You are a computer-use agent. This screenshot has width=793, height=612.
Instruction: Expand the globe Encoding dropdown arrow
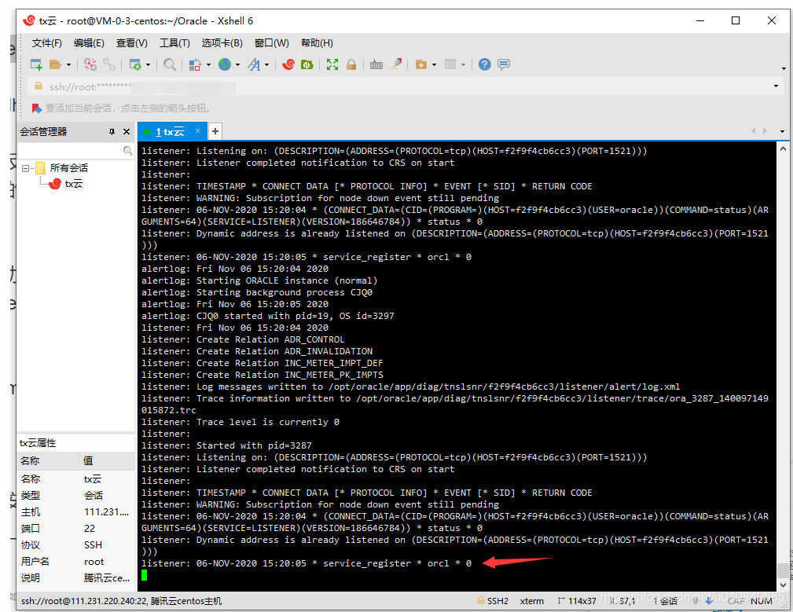click(x=237, y=64)
